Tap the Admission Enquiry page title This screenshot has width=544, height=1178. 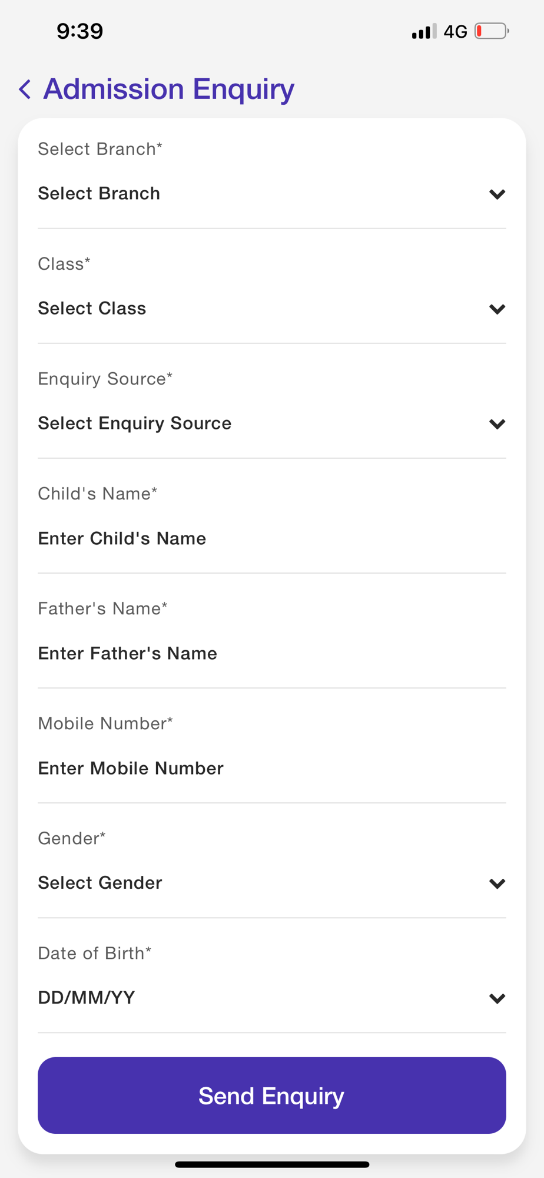(x=168, y=89)
